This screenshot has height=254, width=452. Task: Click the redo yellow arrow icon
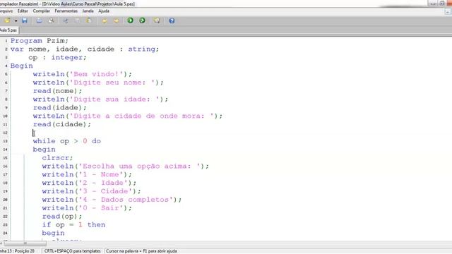[x=116, y=20]
